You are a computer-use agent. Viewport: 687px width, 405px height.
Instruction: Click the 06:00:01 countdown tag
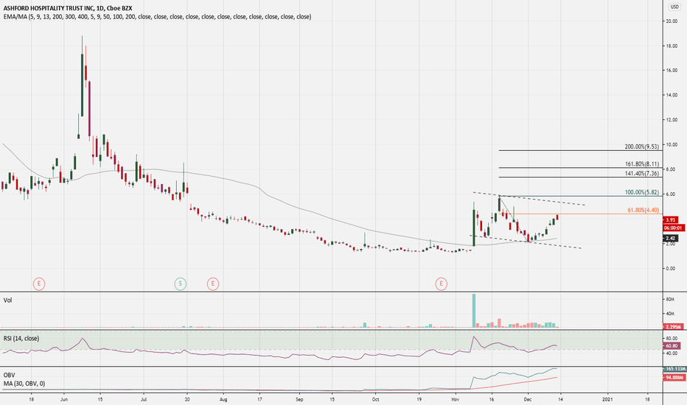point(674,228)
